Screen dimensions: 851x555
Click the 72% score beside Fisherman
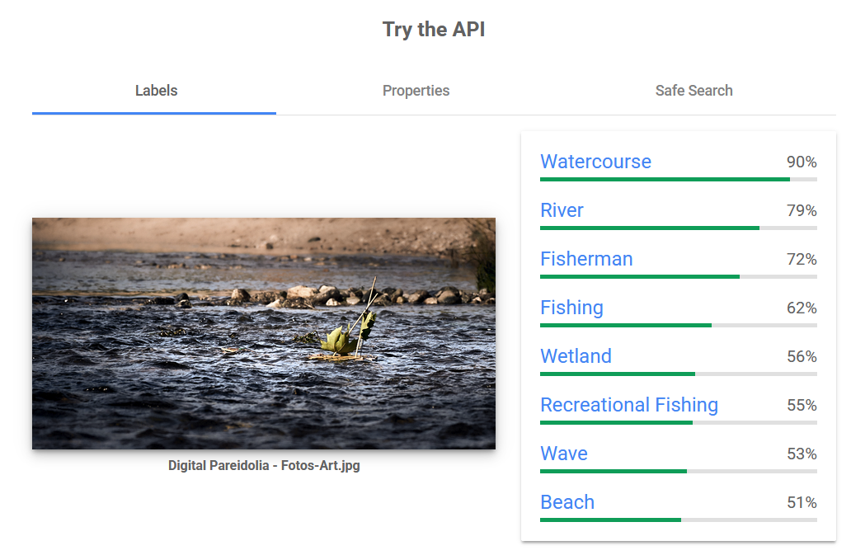tap(801, 260)
